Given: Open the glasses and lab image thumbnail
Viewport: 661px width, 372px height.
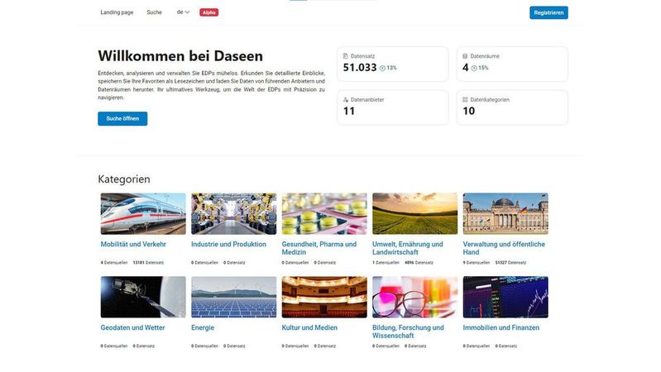Looking at the screenshot, I should (x=414, y=297).
